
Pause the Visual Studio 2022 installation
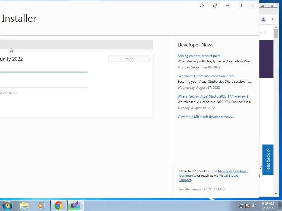pyautogui.click(x=129, y=59)
